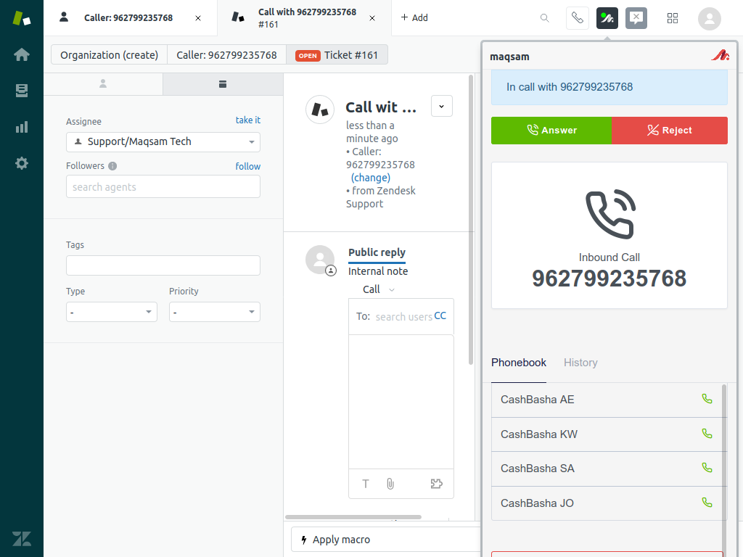Screen dimensions: 743x557
Task: Open the Home dashboard in sidebar
Action: (x=22, y=54)
